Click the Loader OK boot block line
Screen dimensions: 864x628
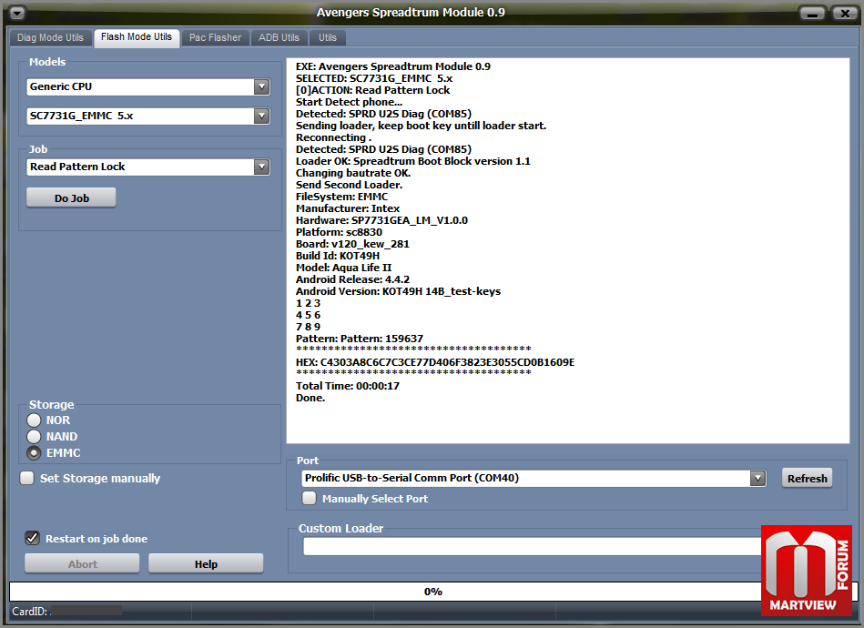tap(412, 161)
